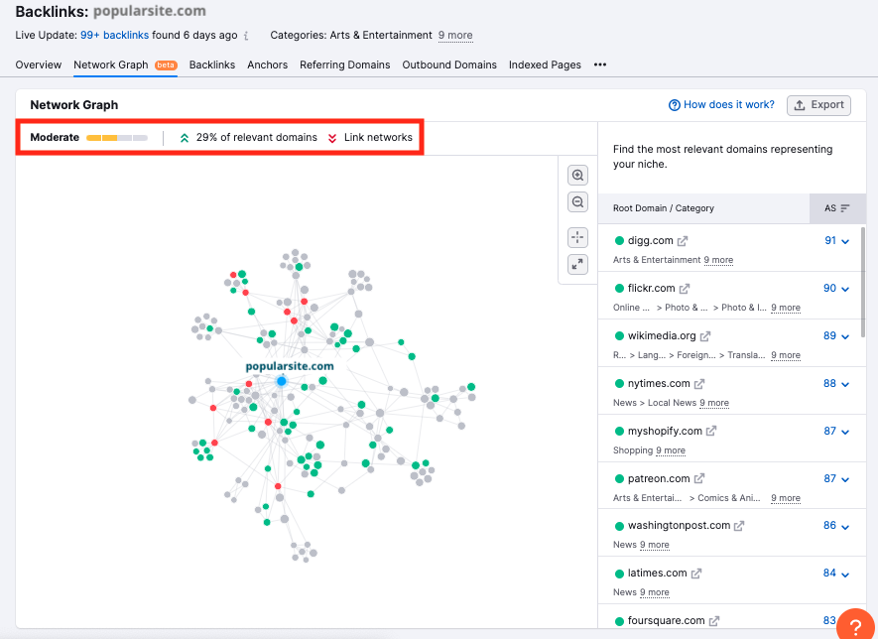Open digg.com external link icon
This screenshot has height=639, width=878.
[x=683, y=241]
